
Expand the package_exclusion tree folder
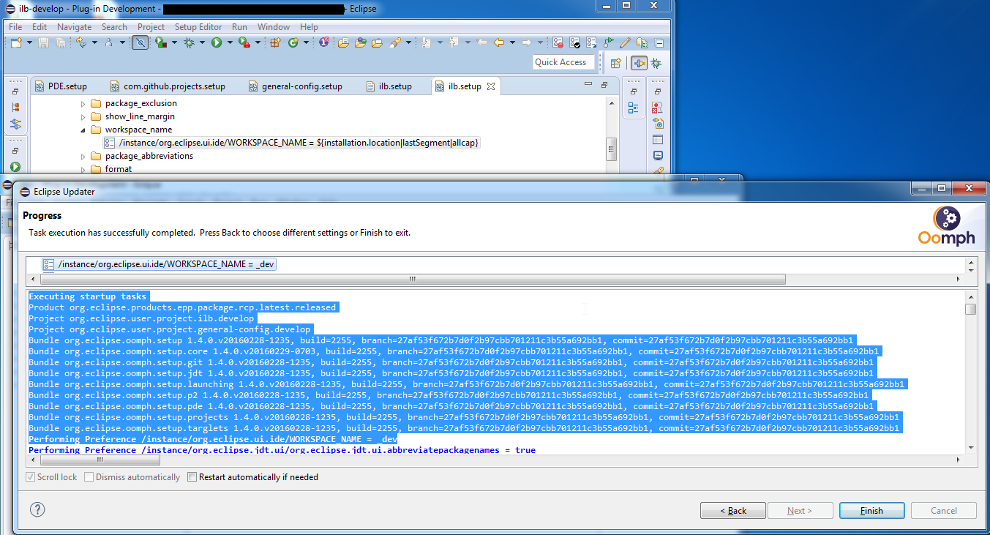[x=83, y=103]
